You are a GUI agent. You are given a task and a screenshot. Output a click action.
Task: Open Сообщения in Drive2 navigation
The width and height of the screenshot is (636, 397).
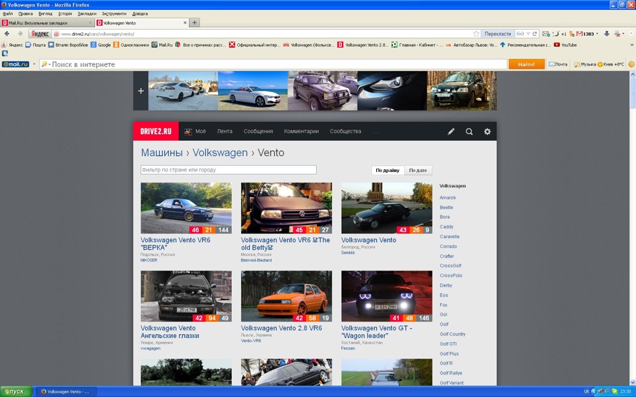click(x=258, y=131)
